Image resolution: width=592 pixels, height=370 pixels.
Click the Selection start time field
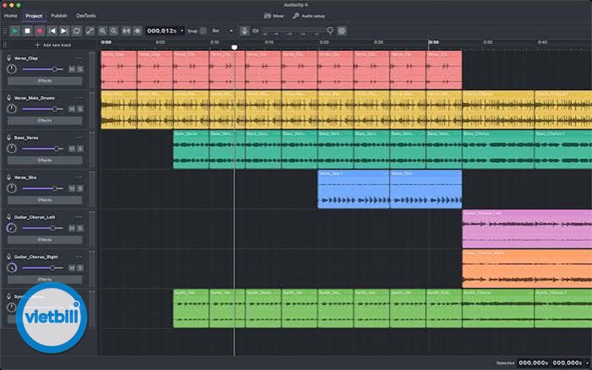tap(533, 363)
